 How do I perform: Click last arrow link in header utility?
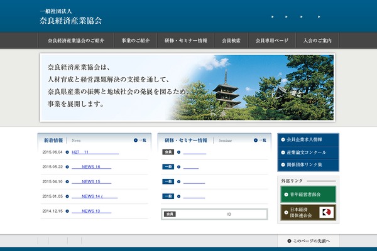point(319,16)
